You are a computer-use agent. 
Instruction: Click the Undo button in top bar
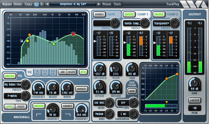18,4
